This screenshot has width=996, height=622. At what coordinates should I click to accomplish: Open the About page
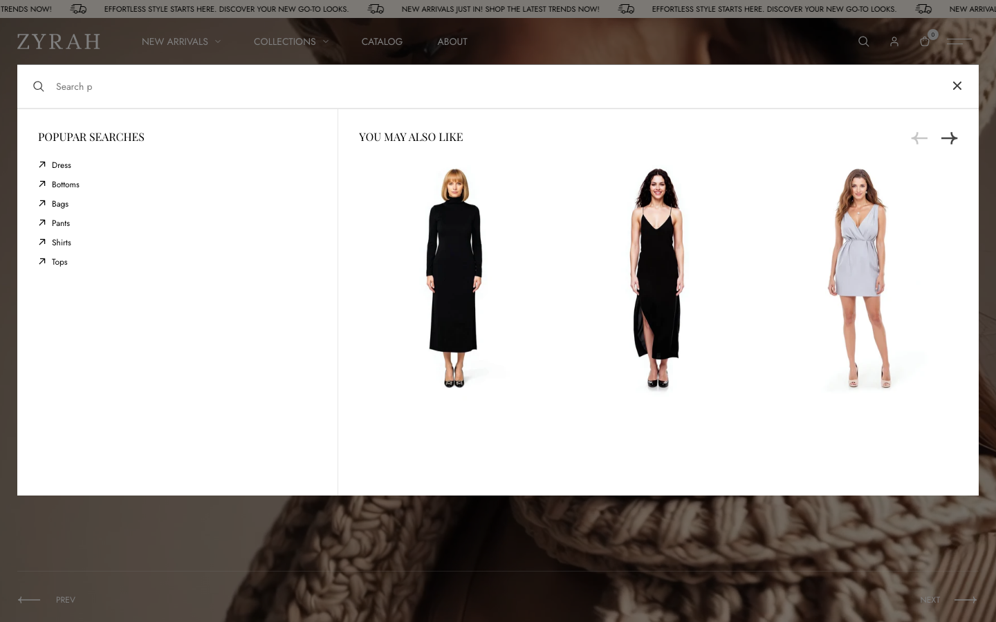[x=452, y=41]
